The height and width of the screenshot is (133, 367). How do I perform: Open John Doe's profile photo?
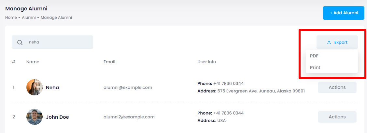tap(35, 117)
